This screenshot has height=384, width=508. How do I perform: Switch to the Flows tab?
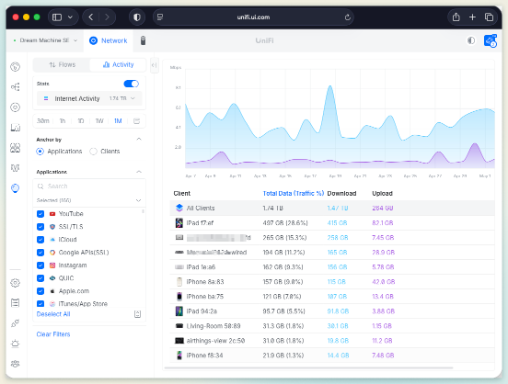point(62,64)
